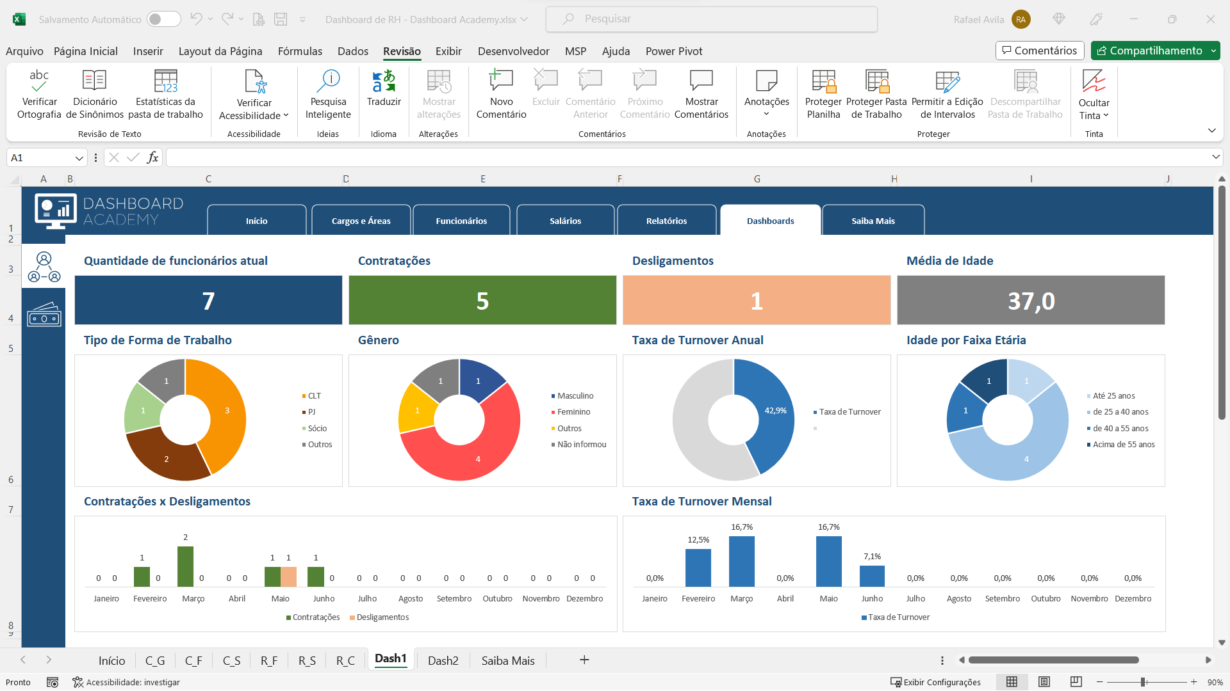The height and width of the screenshot is (691, 1230).
Task: Launch Pesquisa Inteligente
Action: tap(328, 96)
